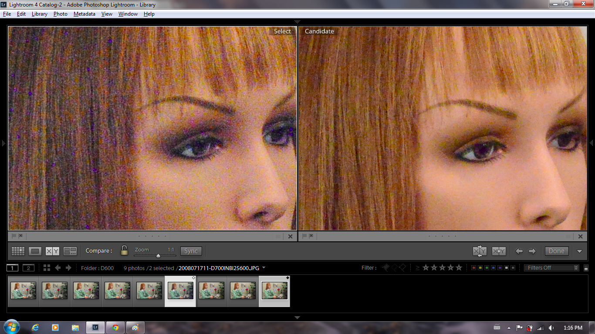Open the Filters Off dropdown
This screenshot has height=334, width=595.
point(551,267)
